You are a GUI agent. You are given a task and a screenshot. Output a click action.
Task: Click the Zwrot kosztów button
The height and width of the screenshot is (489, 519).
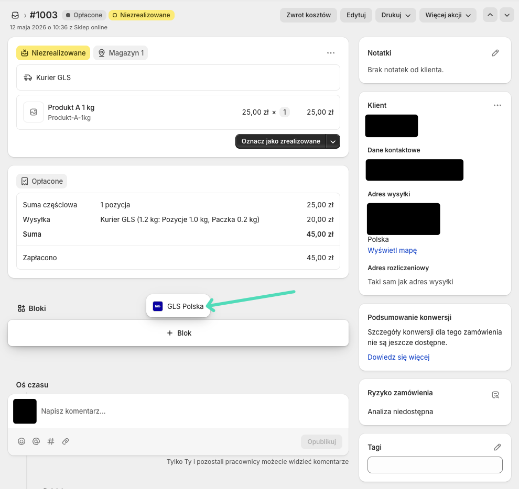[x=308, y=15]
